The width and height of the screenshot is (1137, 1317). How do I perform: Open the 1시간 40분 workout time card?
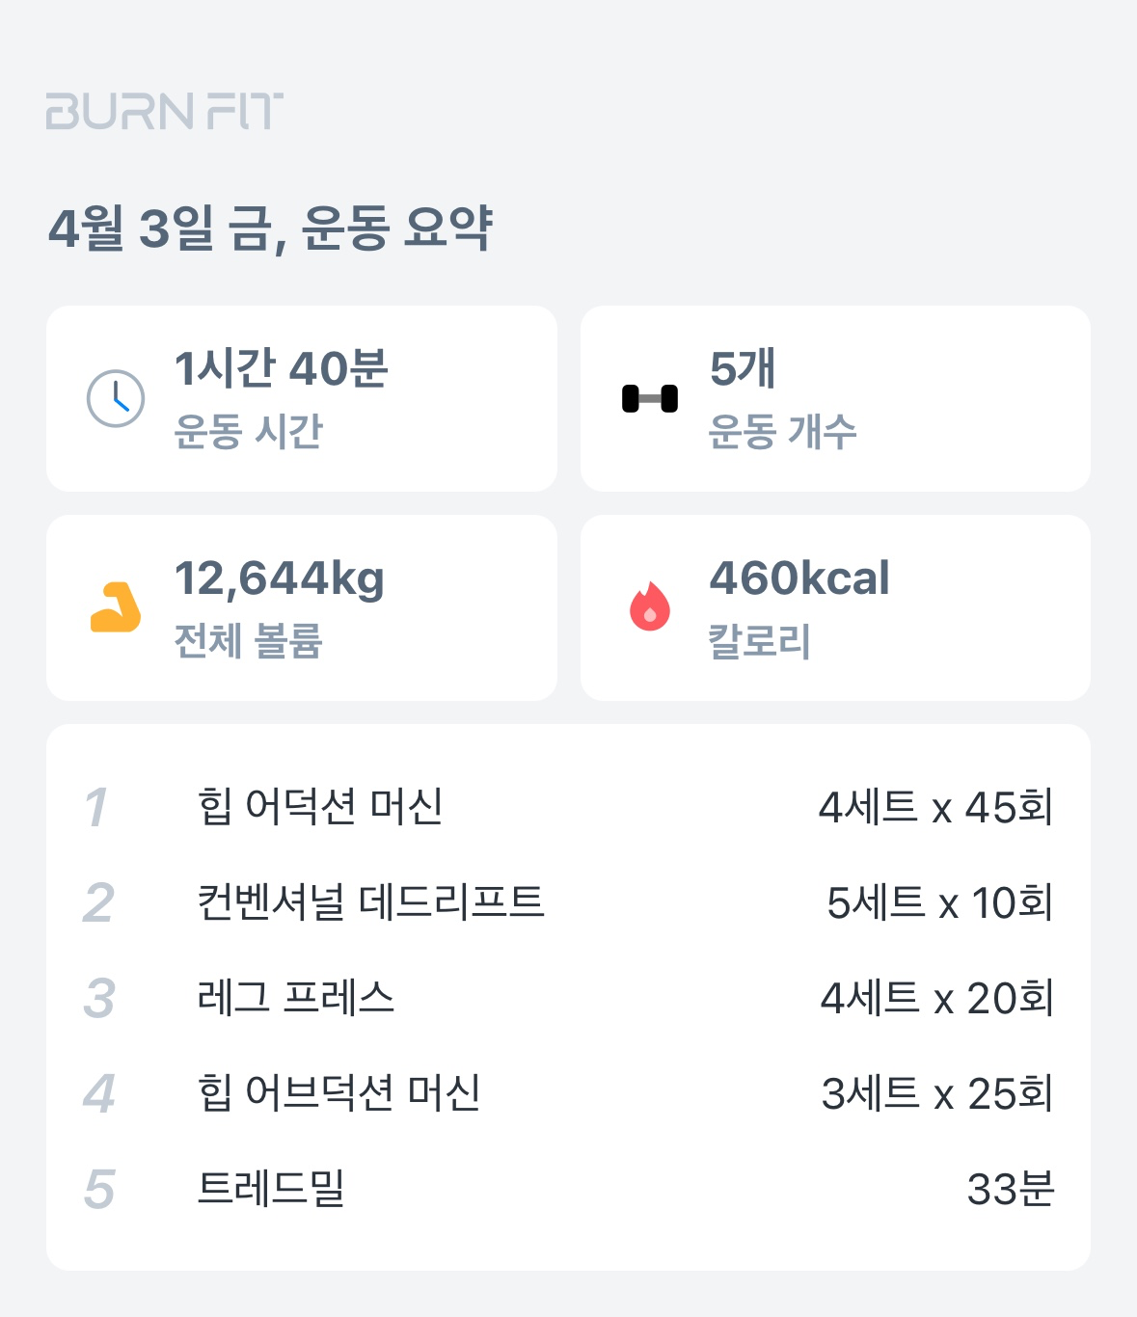click(x=301, y=398)
